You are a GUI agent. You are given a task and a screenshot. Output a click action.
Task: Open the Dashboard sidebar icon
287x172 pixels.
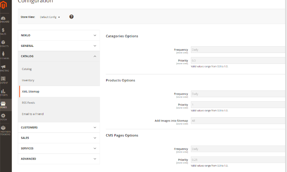click(3, 19)
